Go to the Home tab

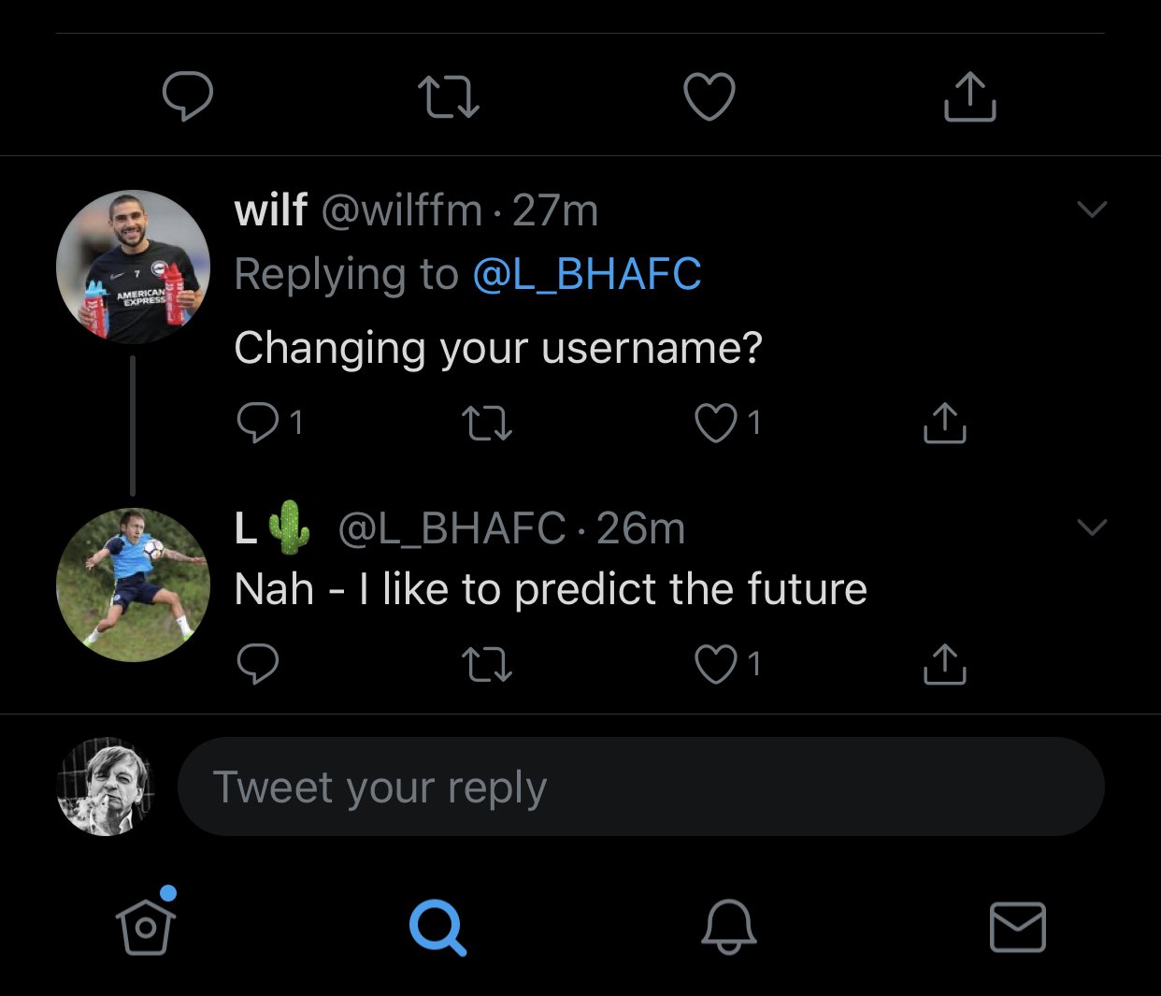pyautogui.click(x=146, y=926)
